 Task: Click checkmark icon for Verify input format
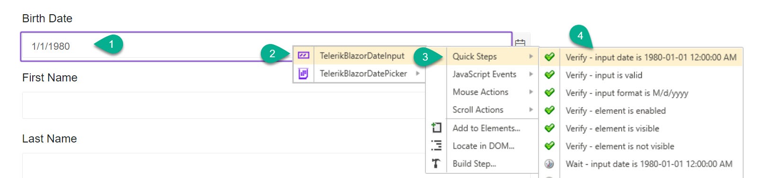pos(549,92)
